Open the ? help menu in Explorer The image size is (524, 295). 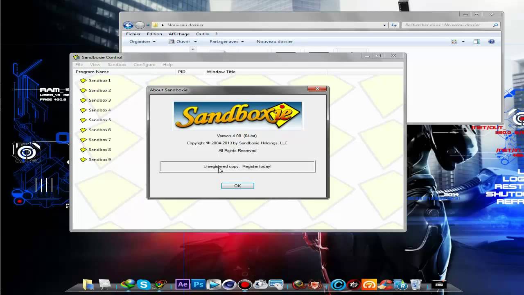(x=216, y=34)
